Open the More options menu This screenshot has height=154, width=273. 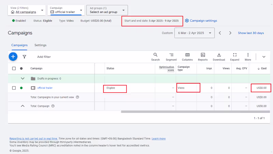248,56
